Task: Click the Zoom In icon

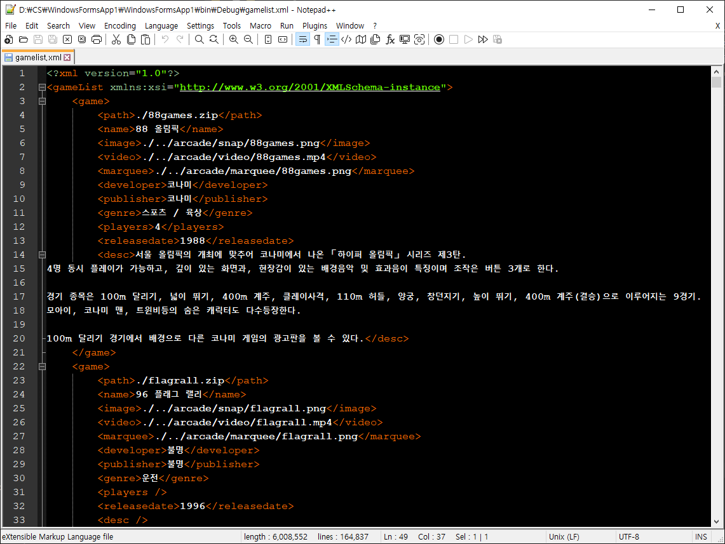Action: [x=233, y=40]
